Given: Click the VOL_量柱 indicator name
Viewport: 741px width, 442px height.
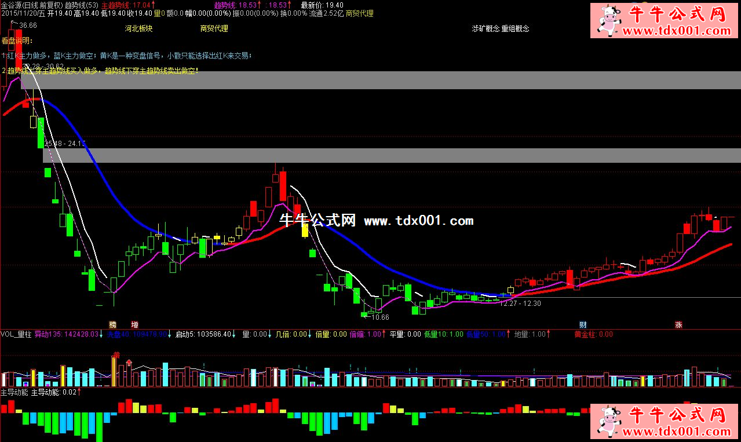Looking at the screenshot, I should tap(16, 334).
